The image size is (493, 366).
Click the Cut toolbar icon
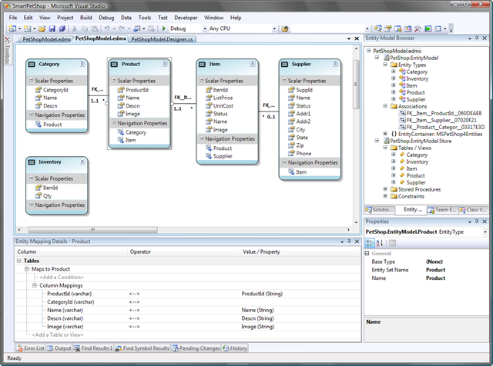pos(75,28)
